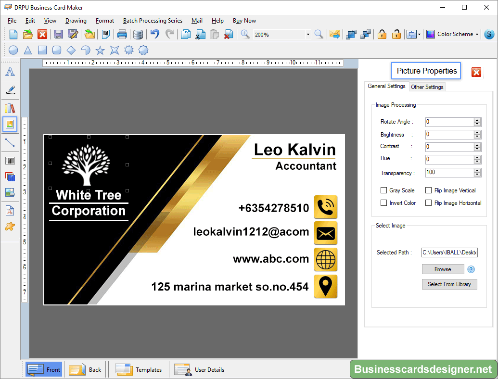Viewport: 498px width, 379px height.
Task: Select the picture insert tool in sidebar
Action: pos(10,124)
